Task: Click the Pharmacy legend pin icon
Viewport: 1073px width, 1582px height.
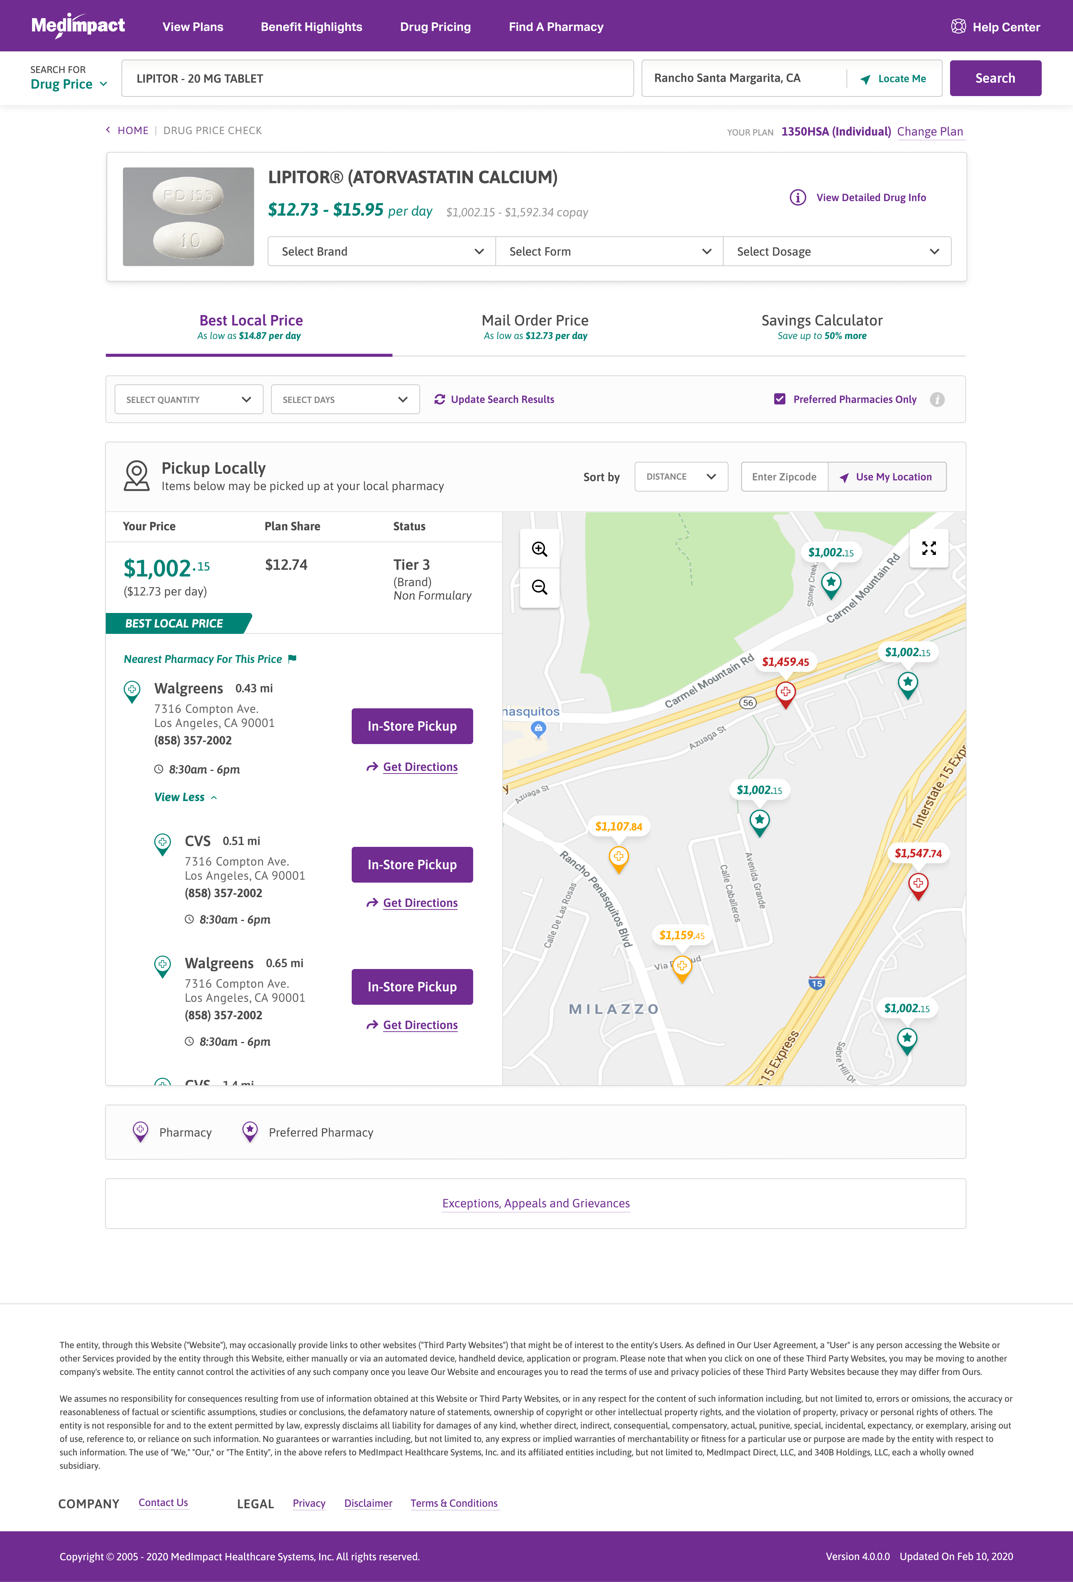Action: (140, 1131)
